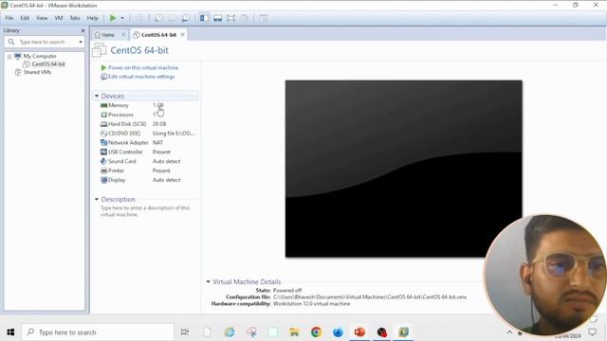Open Firefox from the taskbar
The width and height of the screenshot is (607, 341).
[x=338, y=332]
